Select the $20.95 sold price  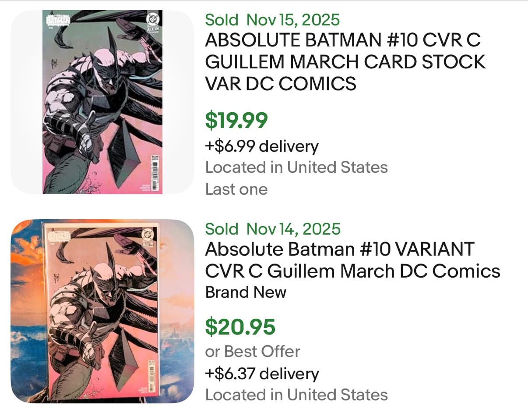point(240,327)
